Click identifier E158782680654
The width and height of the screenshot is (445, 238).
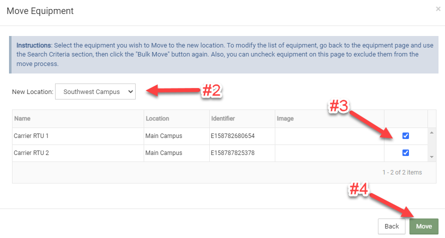tap(233, 136)
